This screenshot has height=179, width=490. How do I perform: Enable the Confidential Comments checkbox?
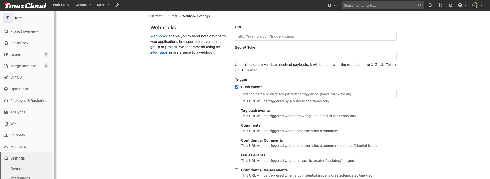click(237, 141)
